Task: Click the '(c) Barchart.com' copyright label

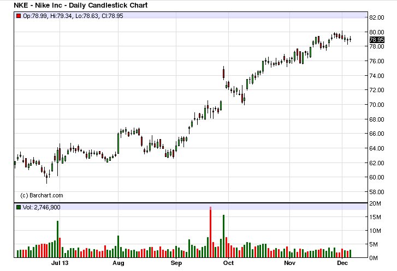Action: [42, 195]
